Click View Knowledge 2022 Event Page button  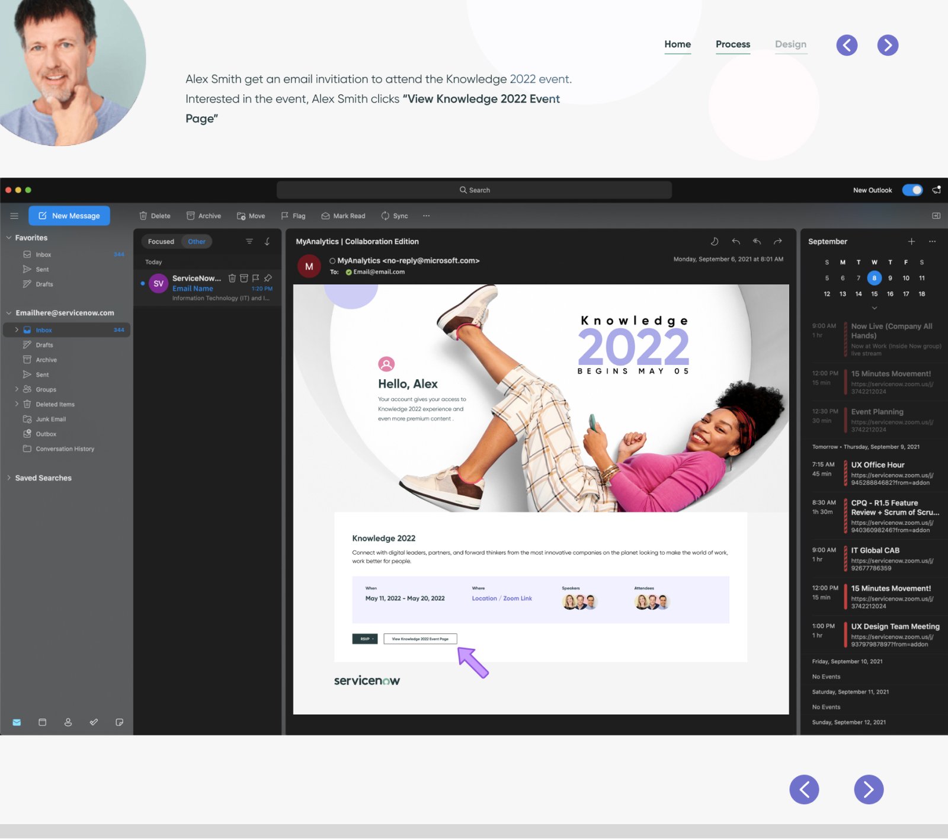pos(420,639)
